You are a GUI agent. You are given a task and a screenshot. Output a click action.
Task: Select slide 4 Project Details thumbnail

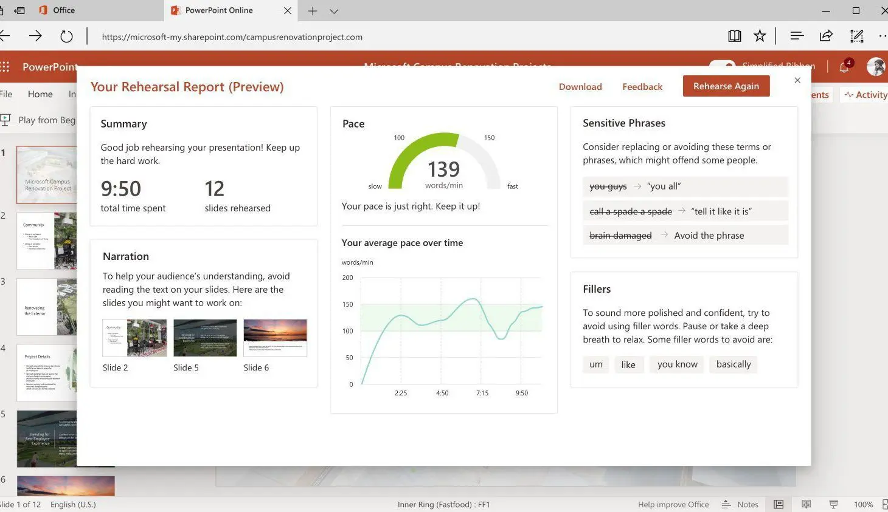[x=47, y=373]
